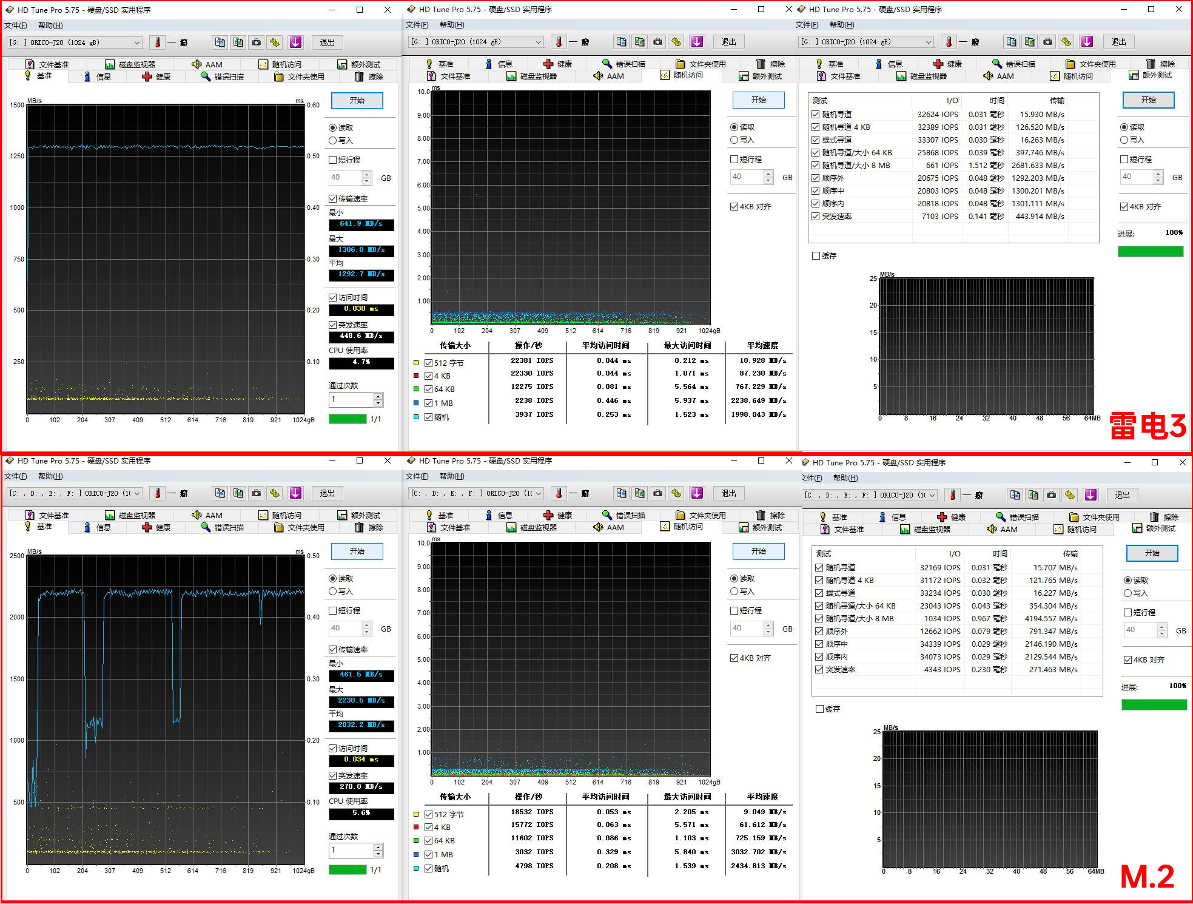This screenshot has height=904, width=1193.
Task: Click purple down-arrow icon in C: random access window
Action: (697, 493)
